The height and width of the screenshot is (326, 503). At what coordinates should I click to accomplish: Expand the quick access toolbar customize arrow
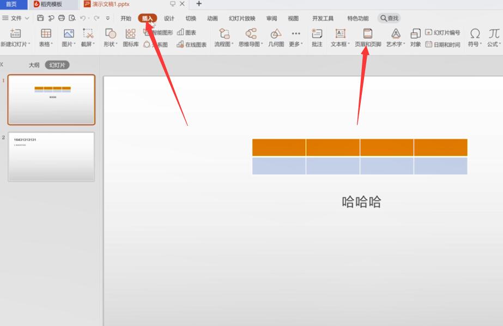click(108, 18)
